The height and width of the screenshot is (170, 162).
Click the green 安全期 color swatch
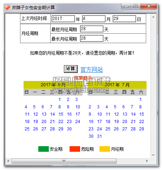[44, 149]
